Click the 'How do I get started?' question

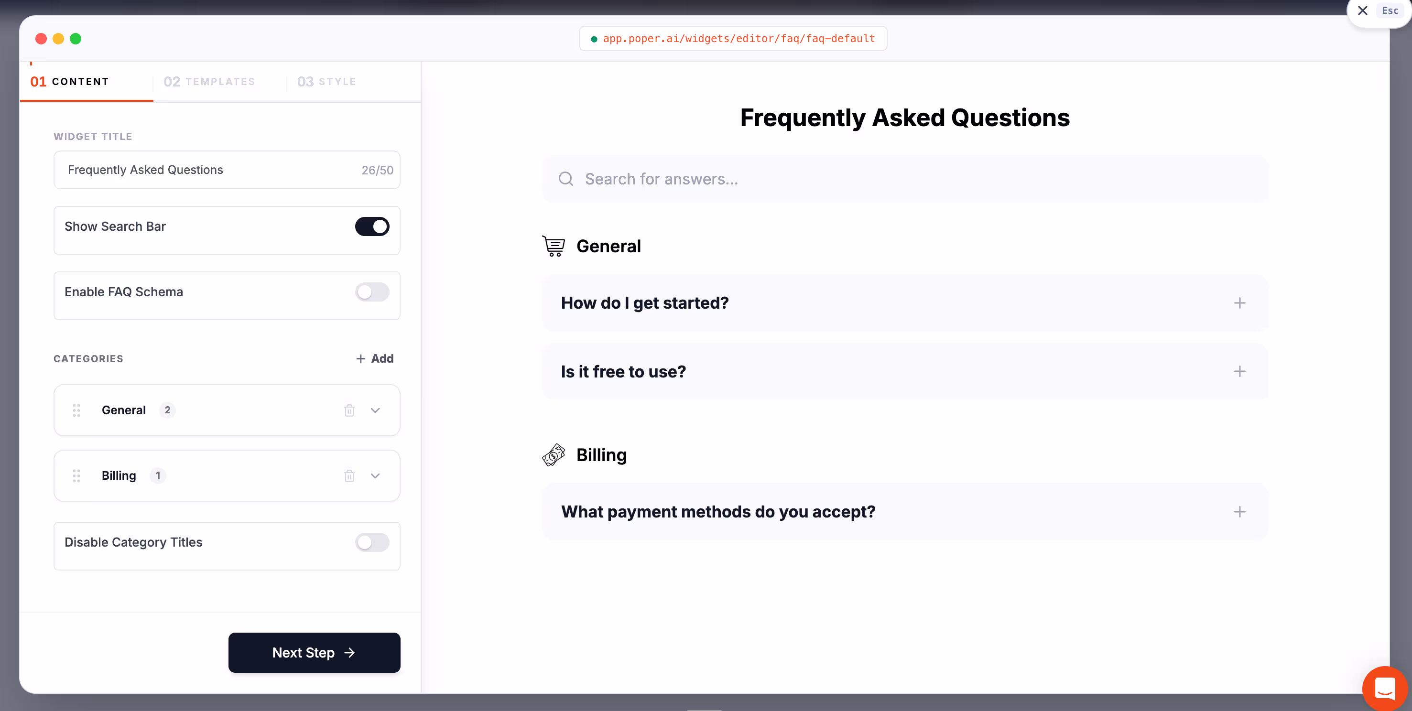645,303
